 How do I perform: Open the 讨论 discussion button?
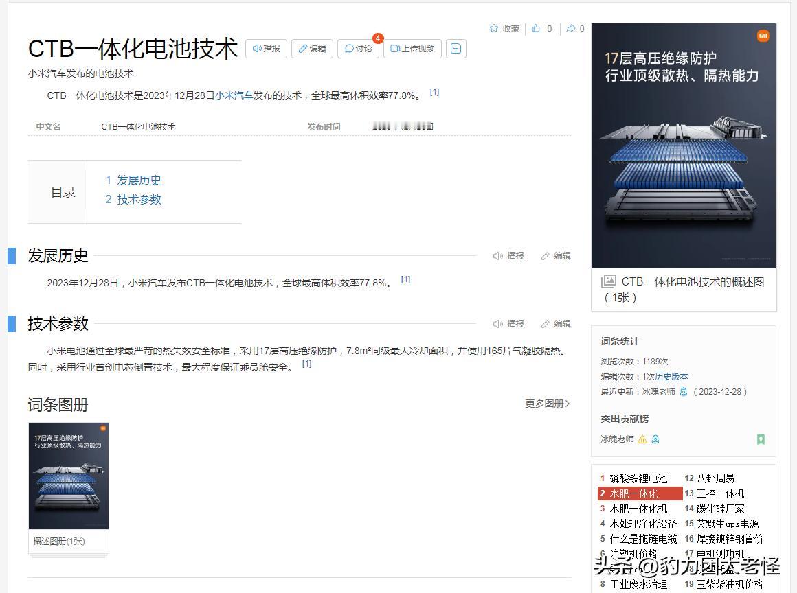pyautogui.click(x=358, y=49)
